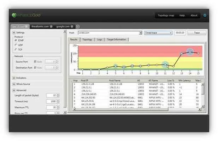
Task: Select hop 7 row 64.125.24.106
Action: pos(137,105)
